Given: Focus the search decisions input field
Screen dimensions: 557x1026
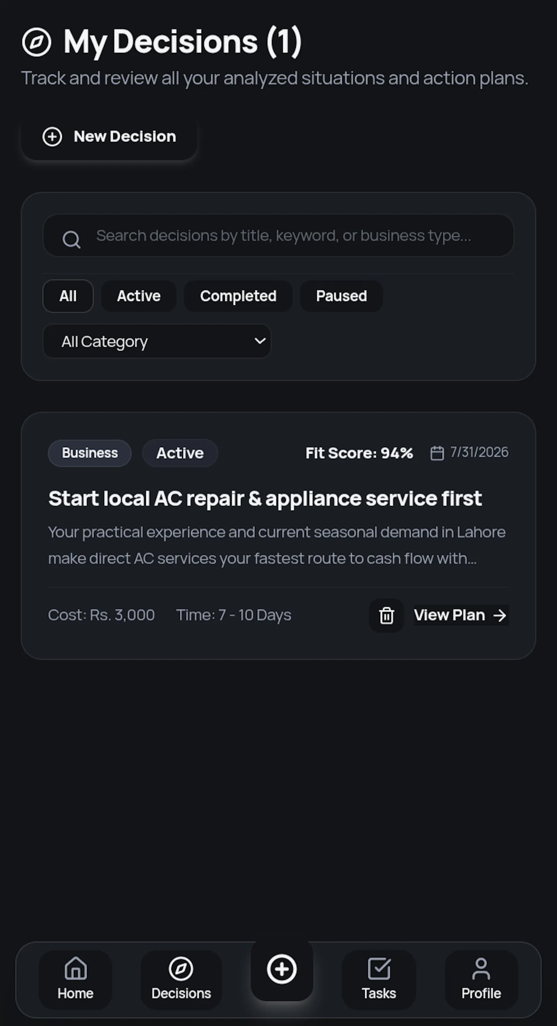Looking at the screenshot, I should (x=278, y=235).
